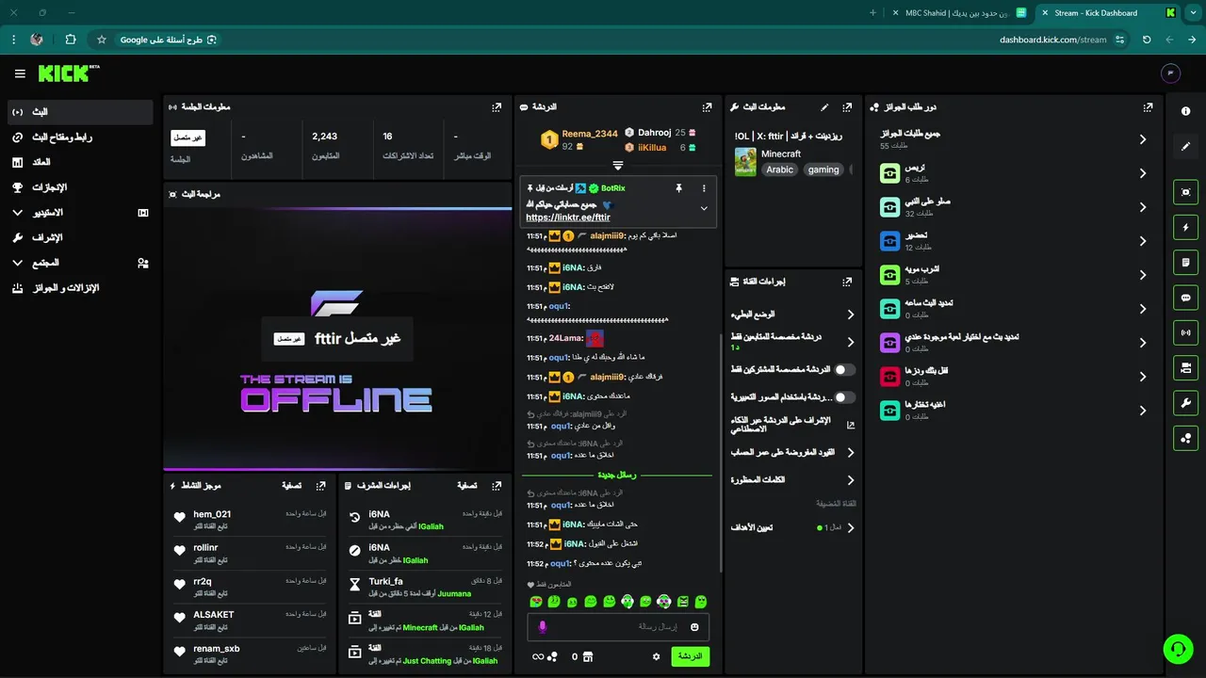Select the البث sidebar menu item
Image resolution: width=1206 pixels, height=678 pixels.
pos(79,112)
